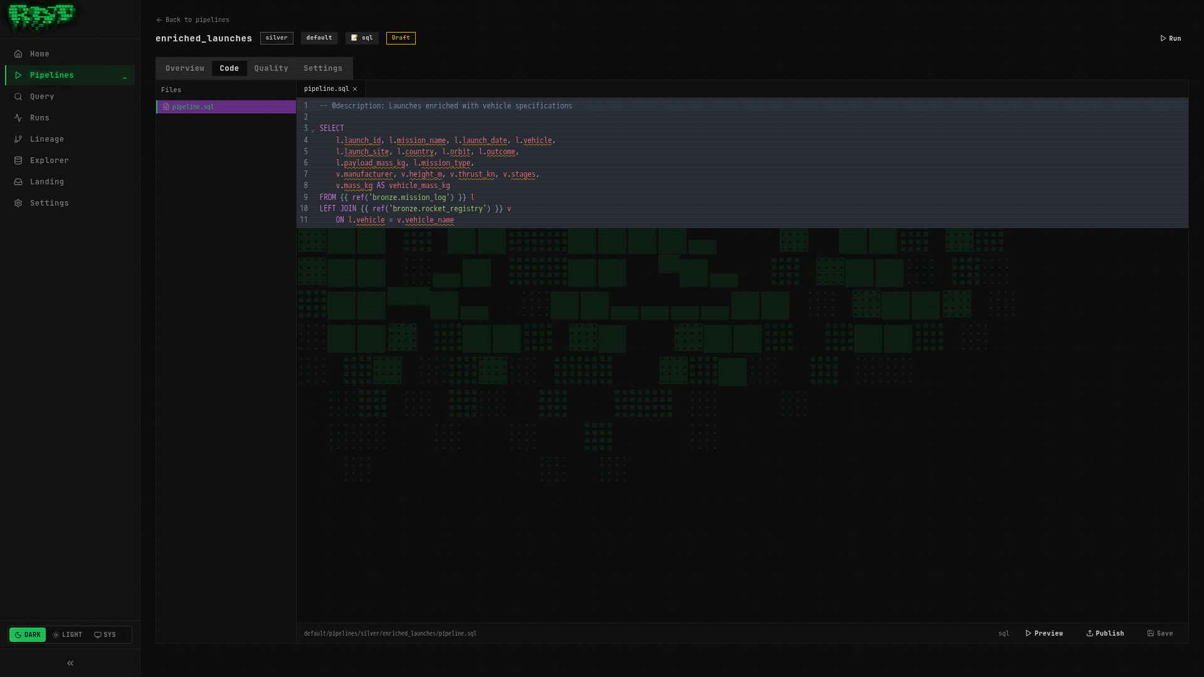Select the Query tool in the sidebar
The image size is (1204, 677).
click(x=41, y=96)
